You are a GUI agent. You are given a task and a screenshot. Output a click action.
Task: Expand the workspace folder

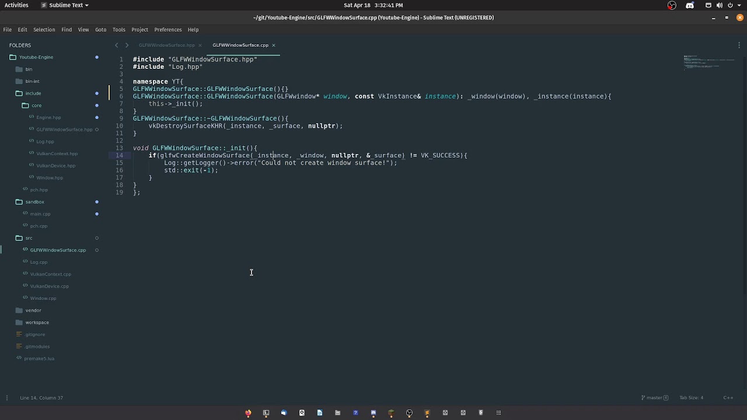(37, 323)
